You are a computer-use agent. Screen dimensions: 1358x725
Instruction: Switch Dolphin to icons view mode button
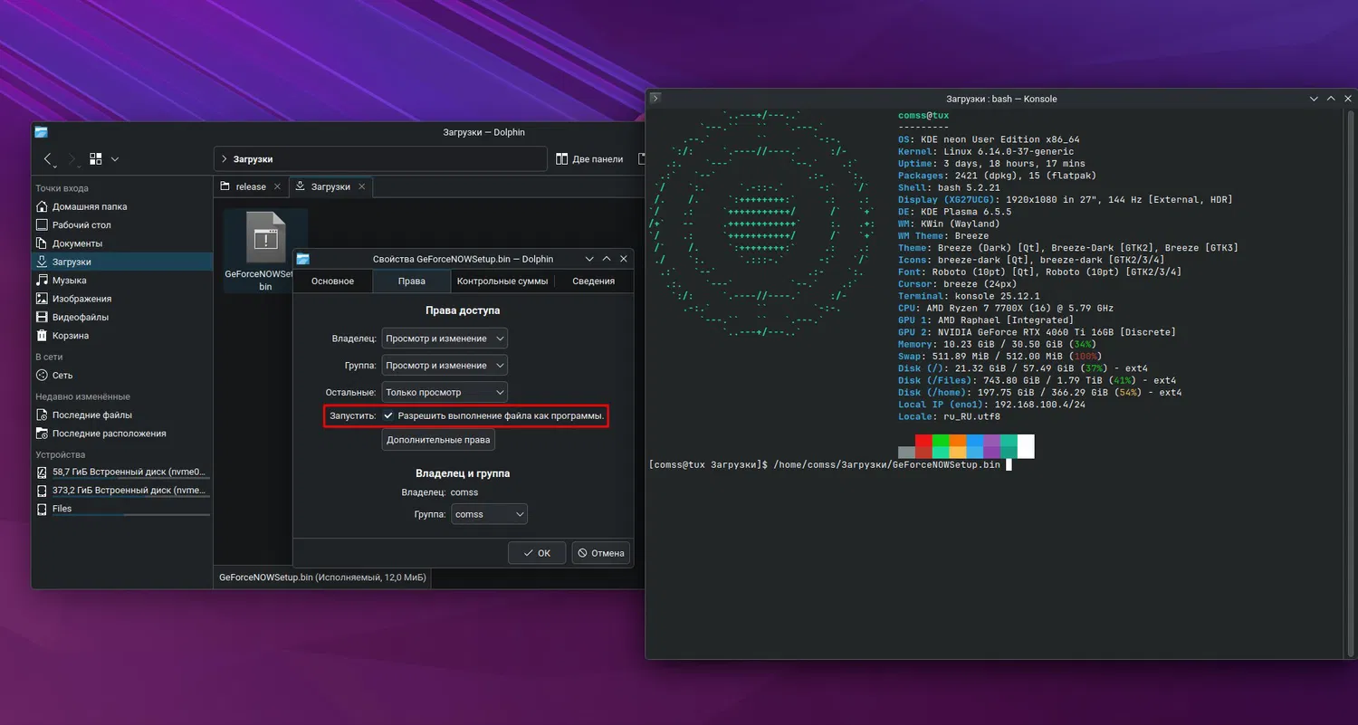coord(96,158)
